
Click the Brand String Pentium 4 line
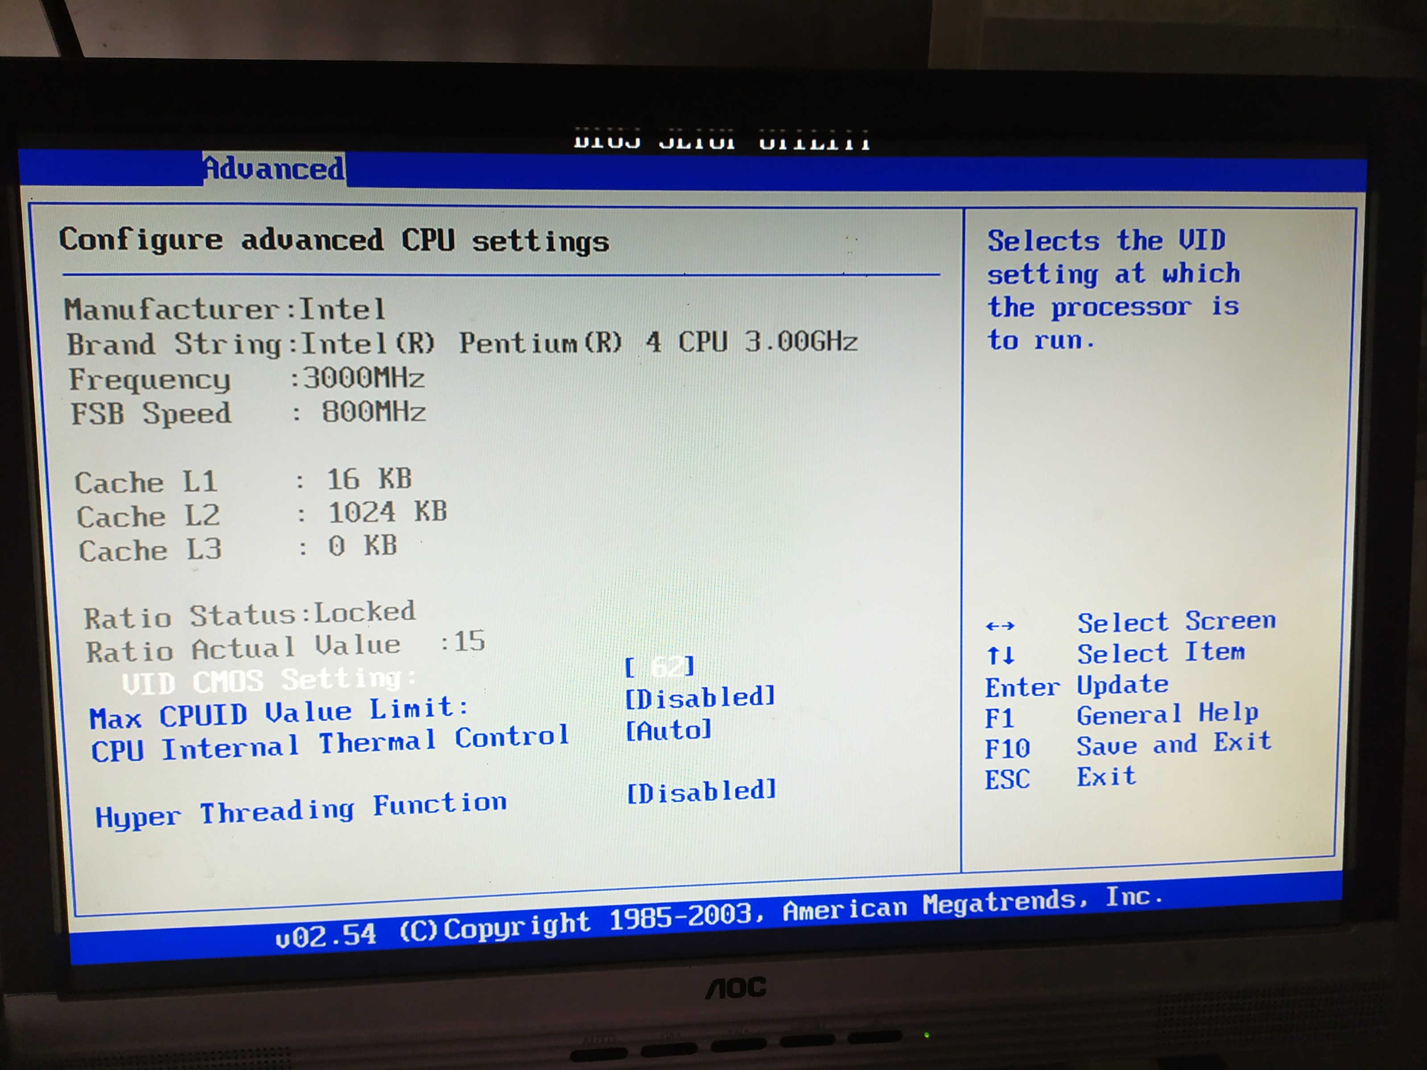(x=462, y=344)
